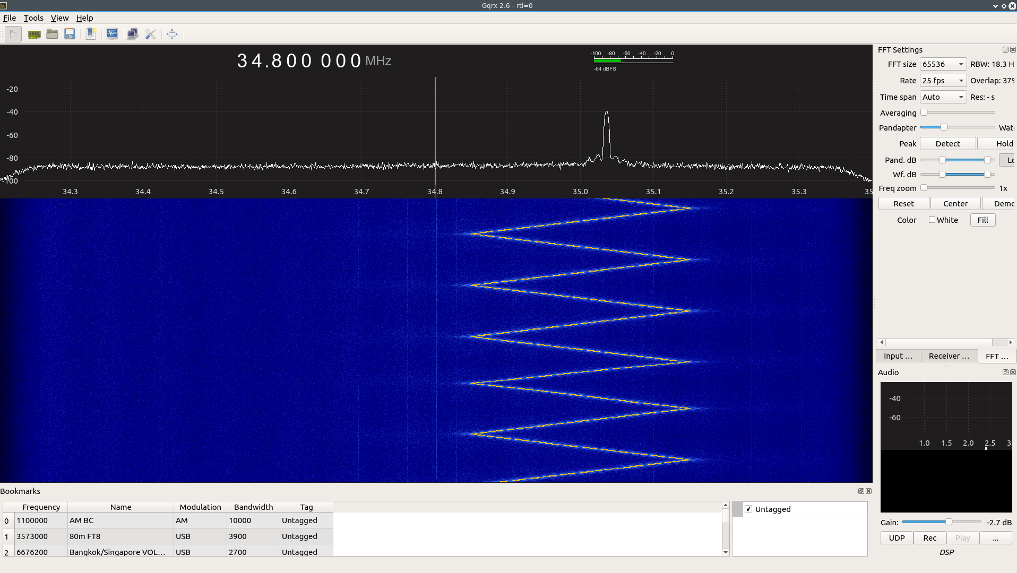Float the Audio dock panel

coord(1005,372)
